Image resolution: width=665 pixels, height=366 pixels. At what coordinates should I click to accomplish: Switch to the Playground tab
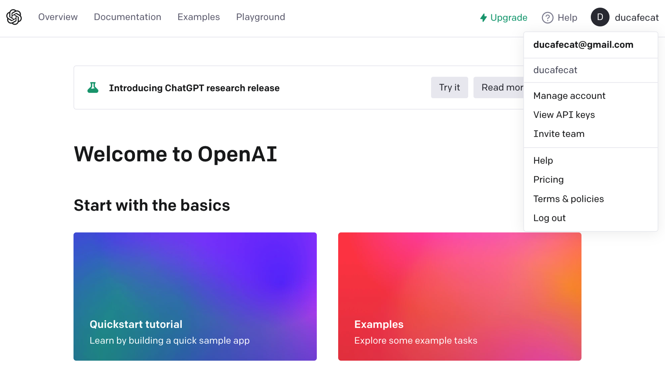point(261,17)
